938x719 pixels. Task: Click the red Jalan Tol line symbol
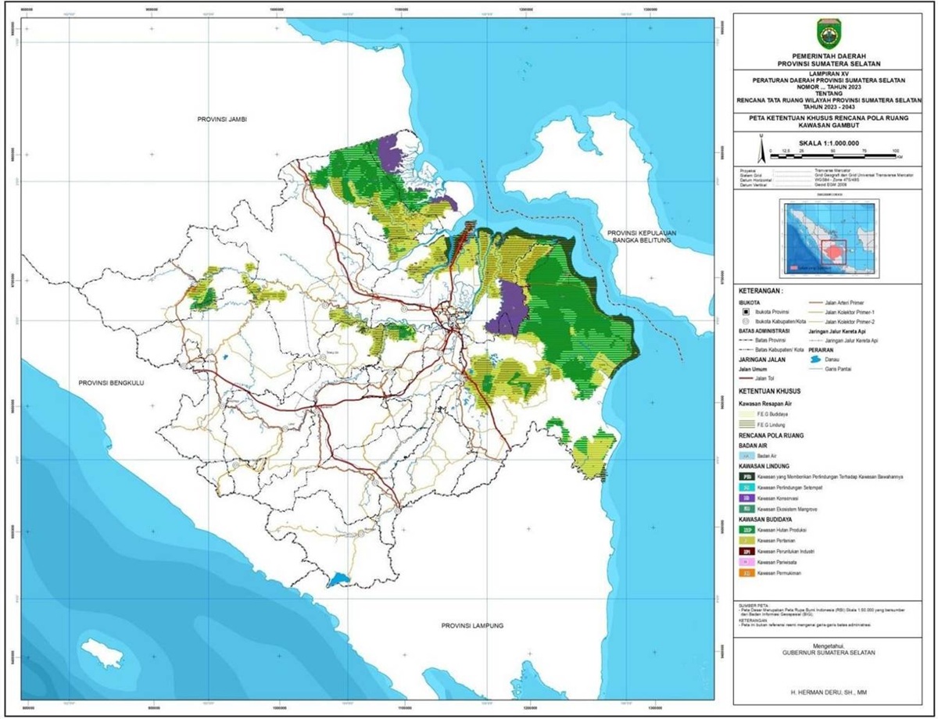point(747,379)
